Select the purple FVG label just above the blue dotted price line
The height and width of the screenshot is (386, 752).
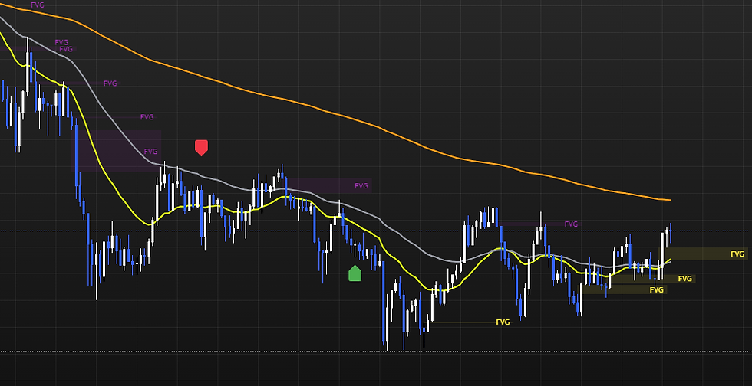pos(571,224)
